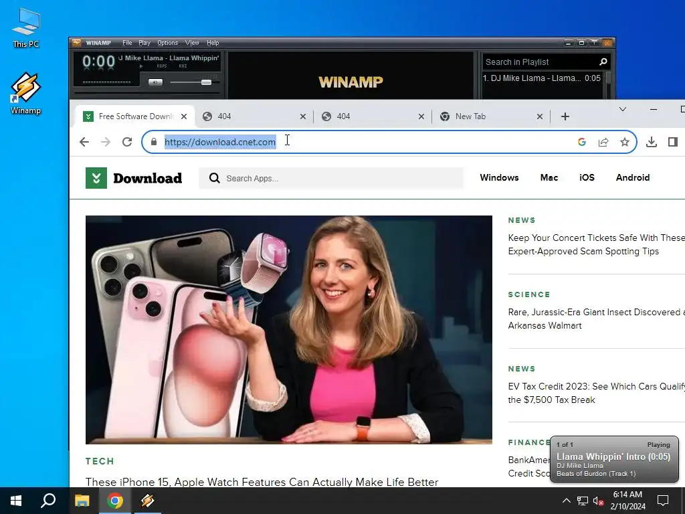
Task: Click the muted speaker tray icon
Action: point(599,501)
